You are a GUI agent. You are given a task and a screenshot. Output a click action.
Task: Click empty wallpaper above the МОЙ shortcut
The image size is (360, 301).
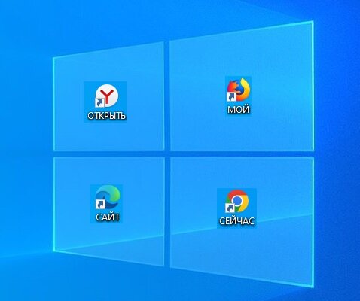click(x=239, y=55)
